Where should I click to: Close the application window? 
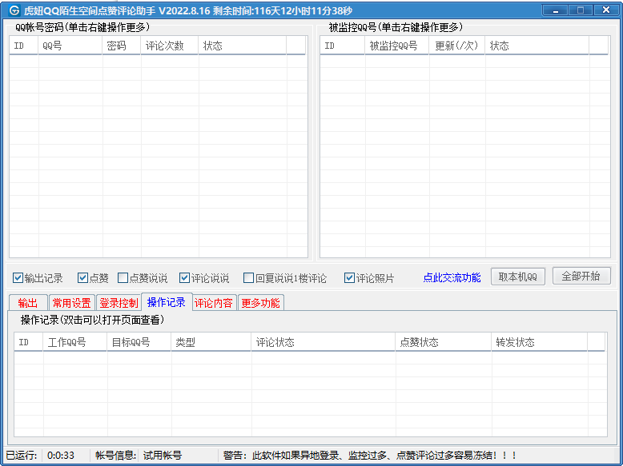point(606,10)
